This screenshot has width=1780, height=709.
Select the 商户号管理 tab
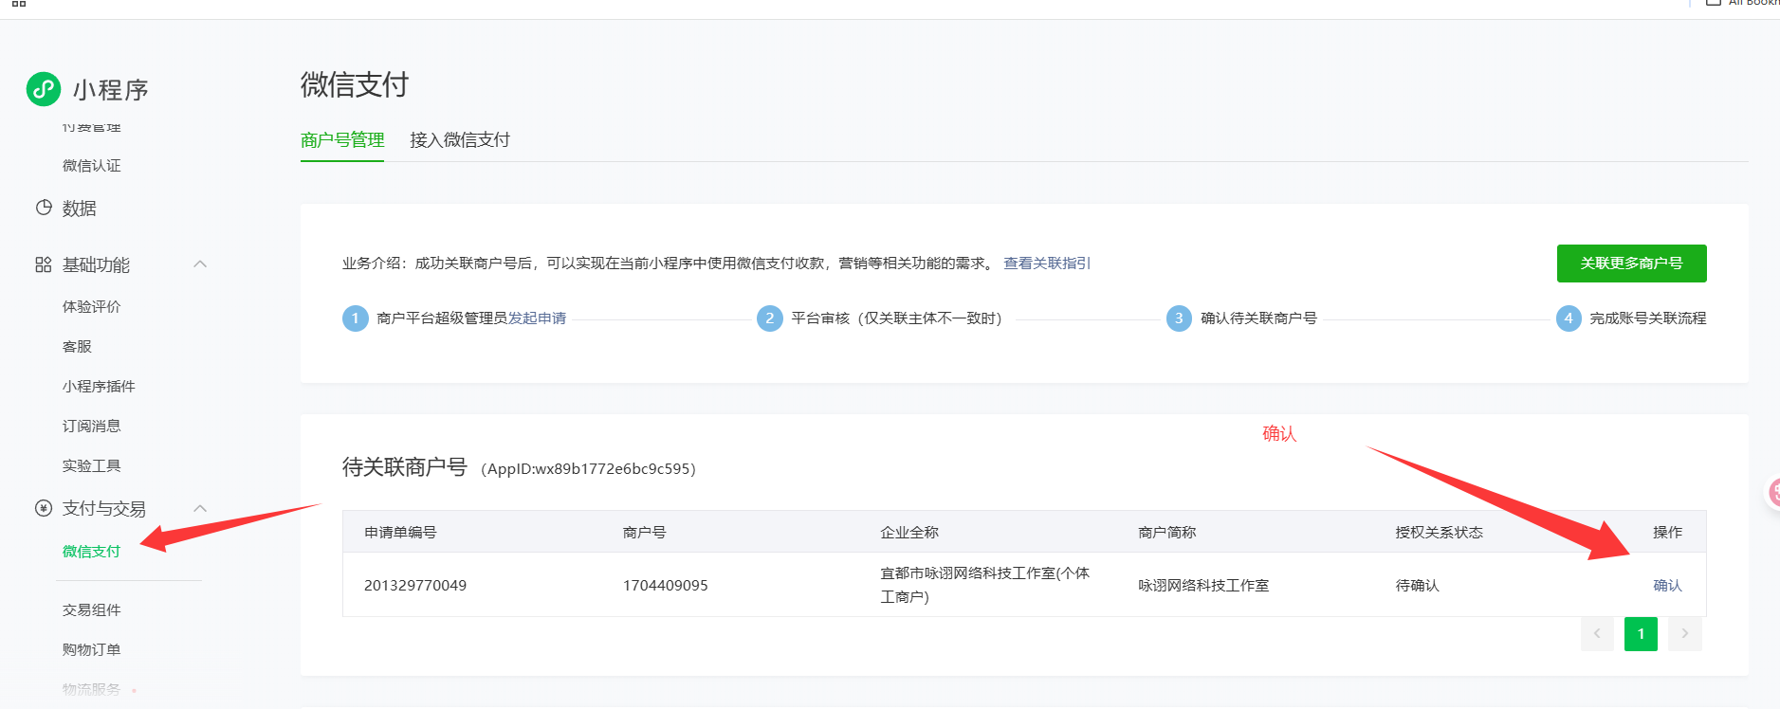click(342, 140)
